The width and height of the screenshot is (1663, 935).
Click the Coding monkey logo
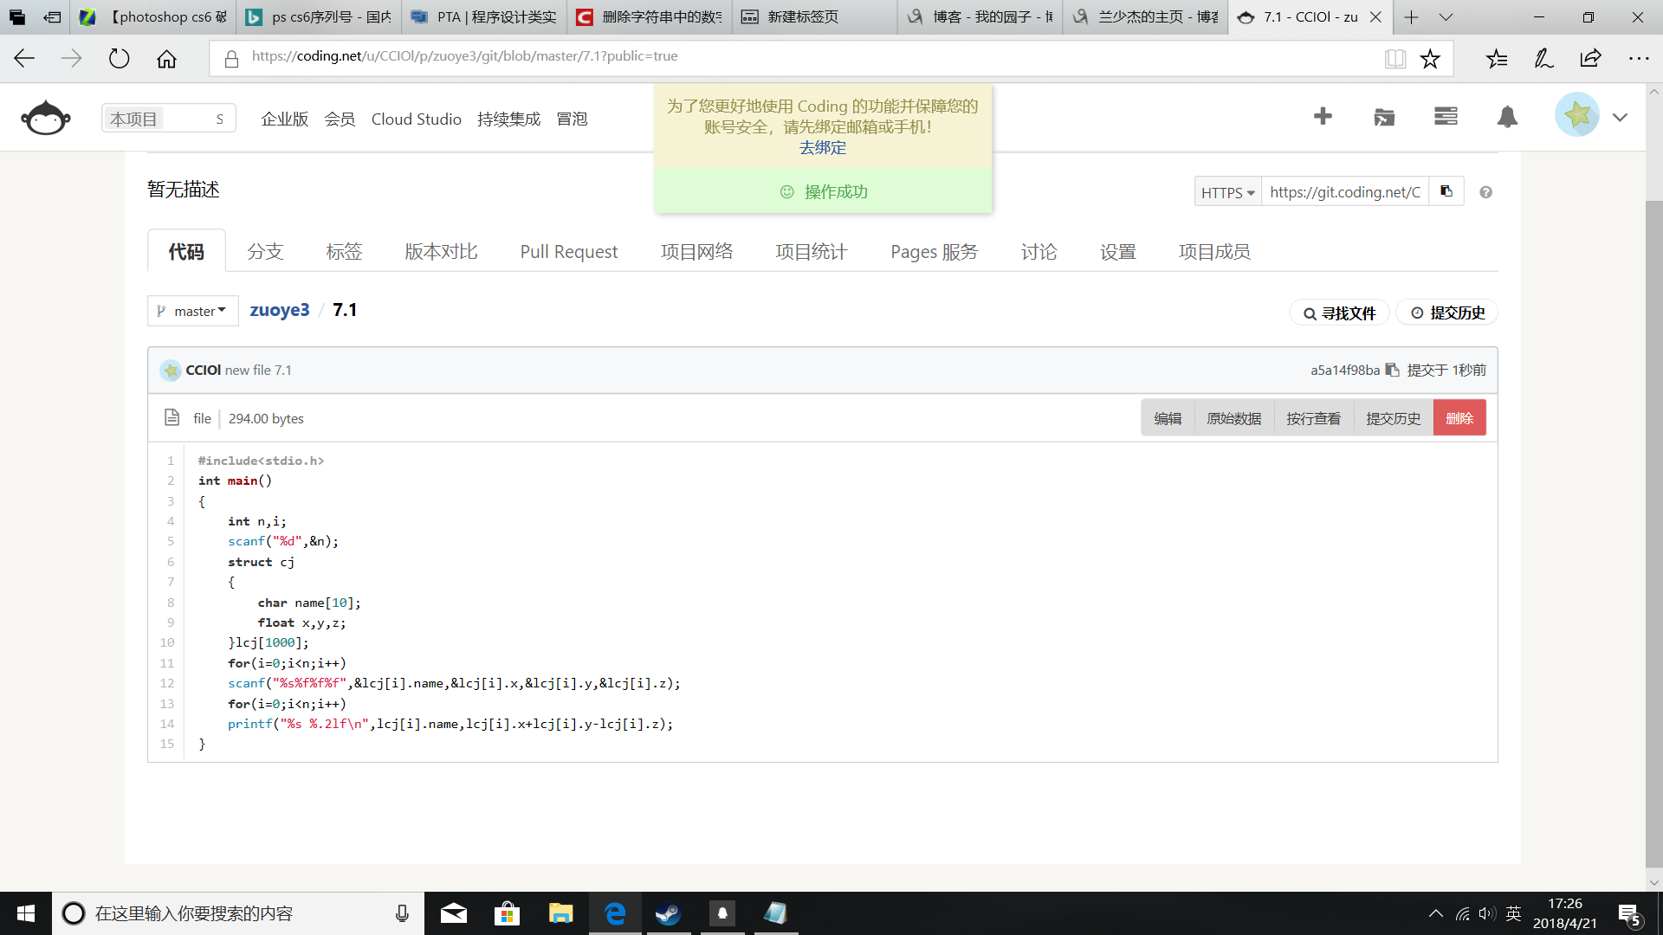pos(45,118)
